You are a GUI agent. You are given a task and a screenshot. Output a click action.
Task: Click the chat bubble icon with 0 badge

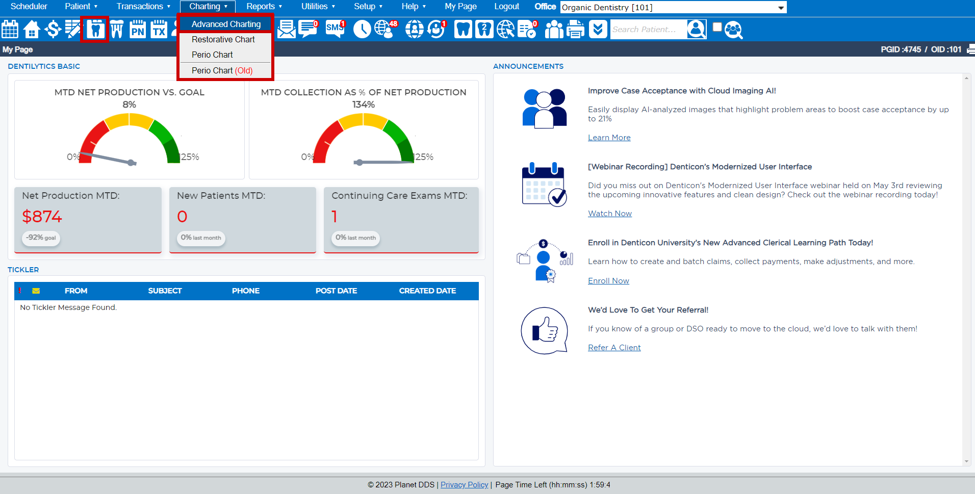(307, 29)
